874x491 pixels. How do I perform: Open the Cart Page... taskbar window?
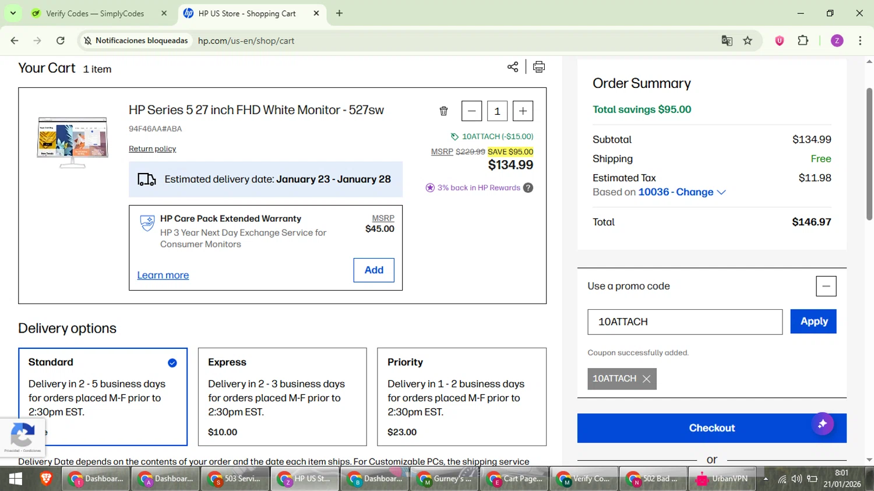(514, 479)
